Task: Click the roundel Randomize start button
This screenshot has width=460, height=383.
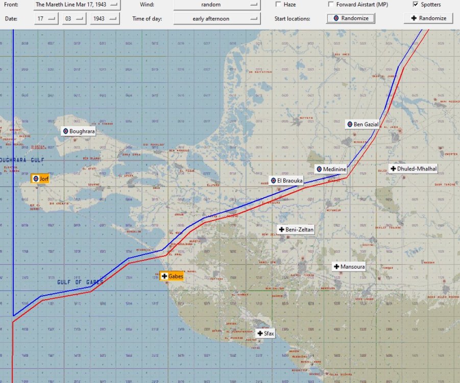Action: (x=351, y=18)
